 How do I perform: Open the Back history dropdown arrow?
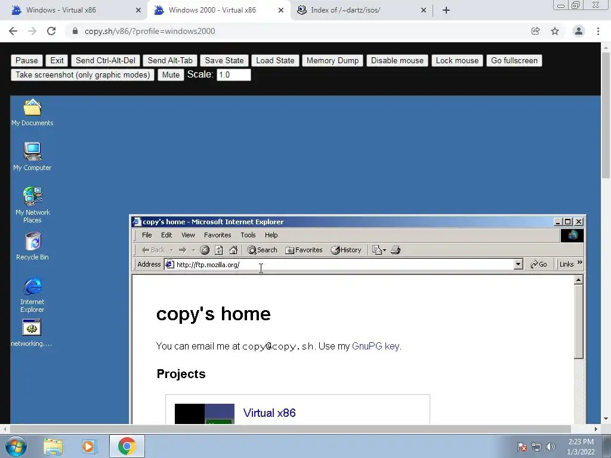(x=171, y=250)
